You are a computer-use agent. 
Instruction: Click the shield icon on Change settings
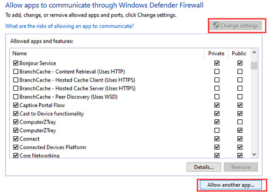[216, 25]
